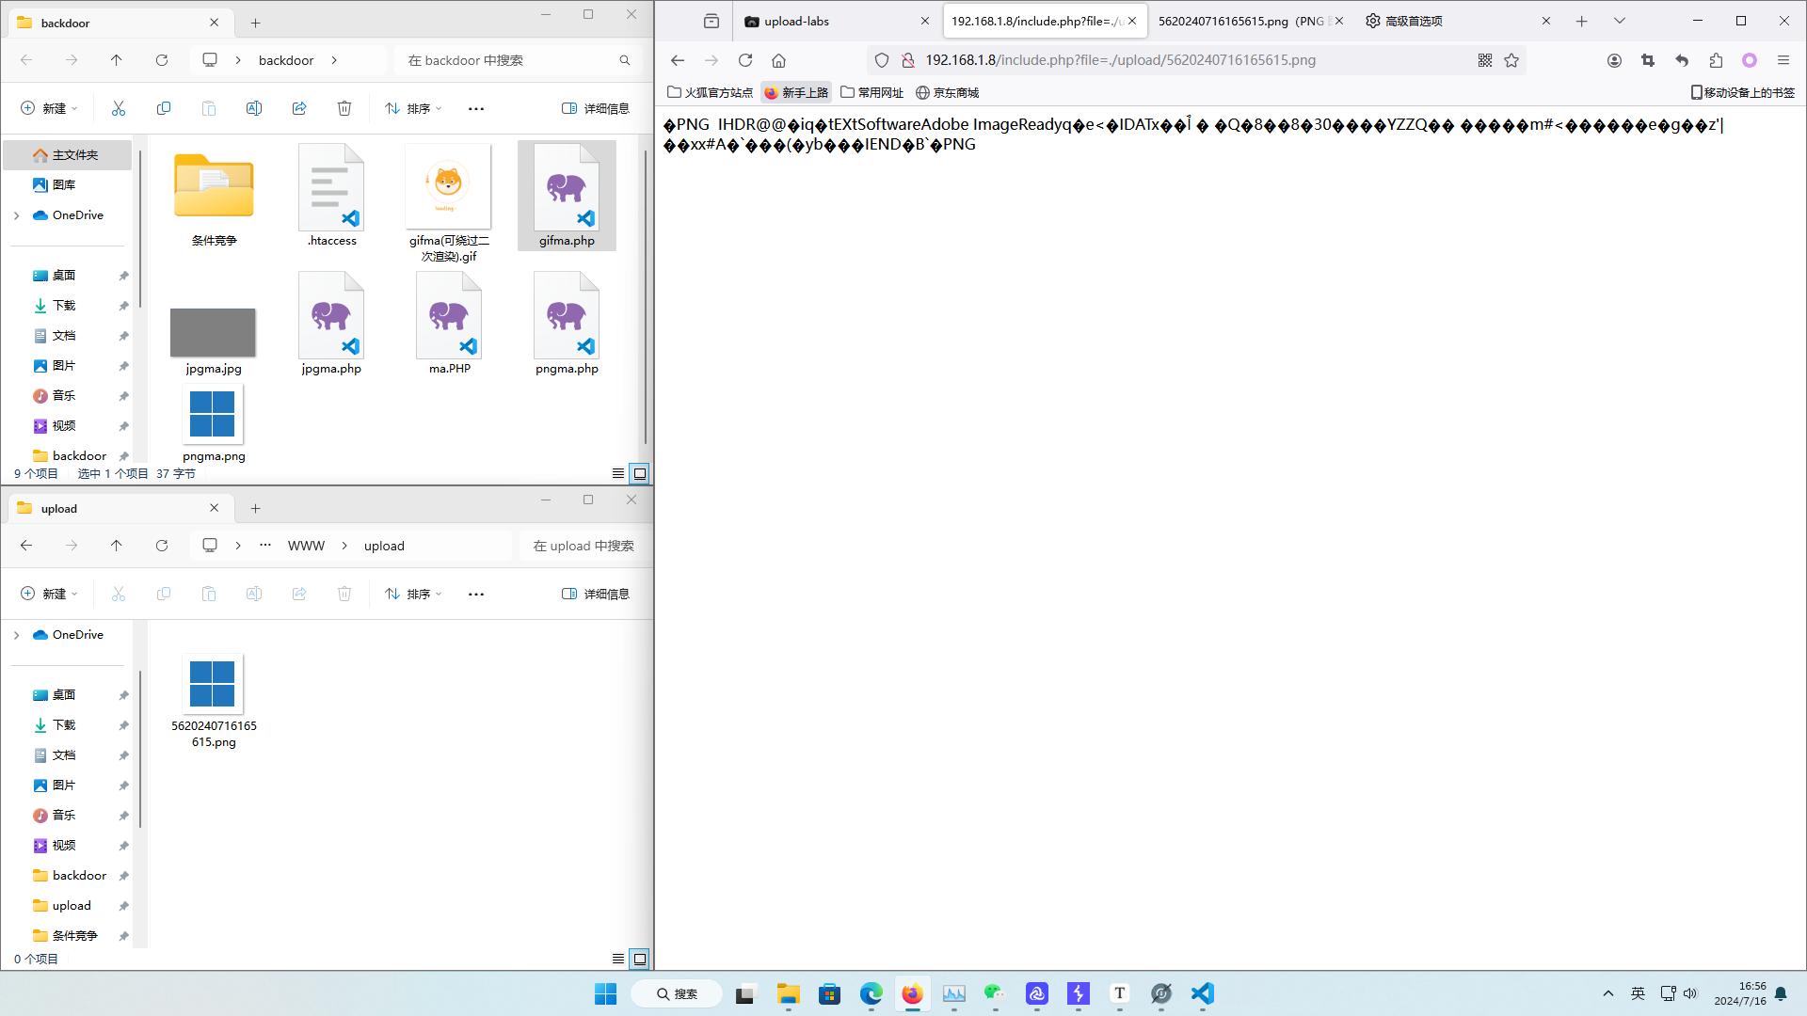This screenshot has width=1807, height=1016.
Task: Click the Firefox reload page icon
Action: tap(745, 60)
